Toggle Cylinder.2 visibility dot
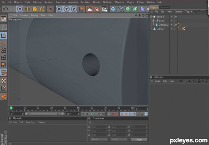This screenshot has width=209, height=145. coord(171,25)
